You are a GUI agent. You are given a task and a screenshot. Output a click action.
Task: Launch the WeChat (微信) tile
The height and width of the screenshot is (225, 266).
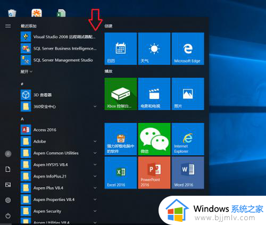coord(154,139)
